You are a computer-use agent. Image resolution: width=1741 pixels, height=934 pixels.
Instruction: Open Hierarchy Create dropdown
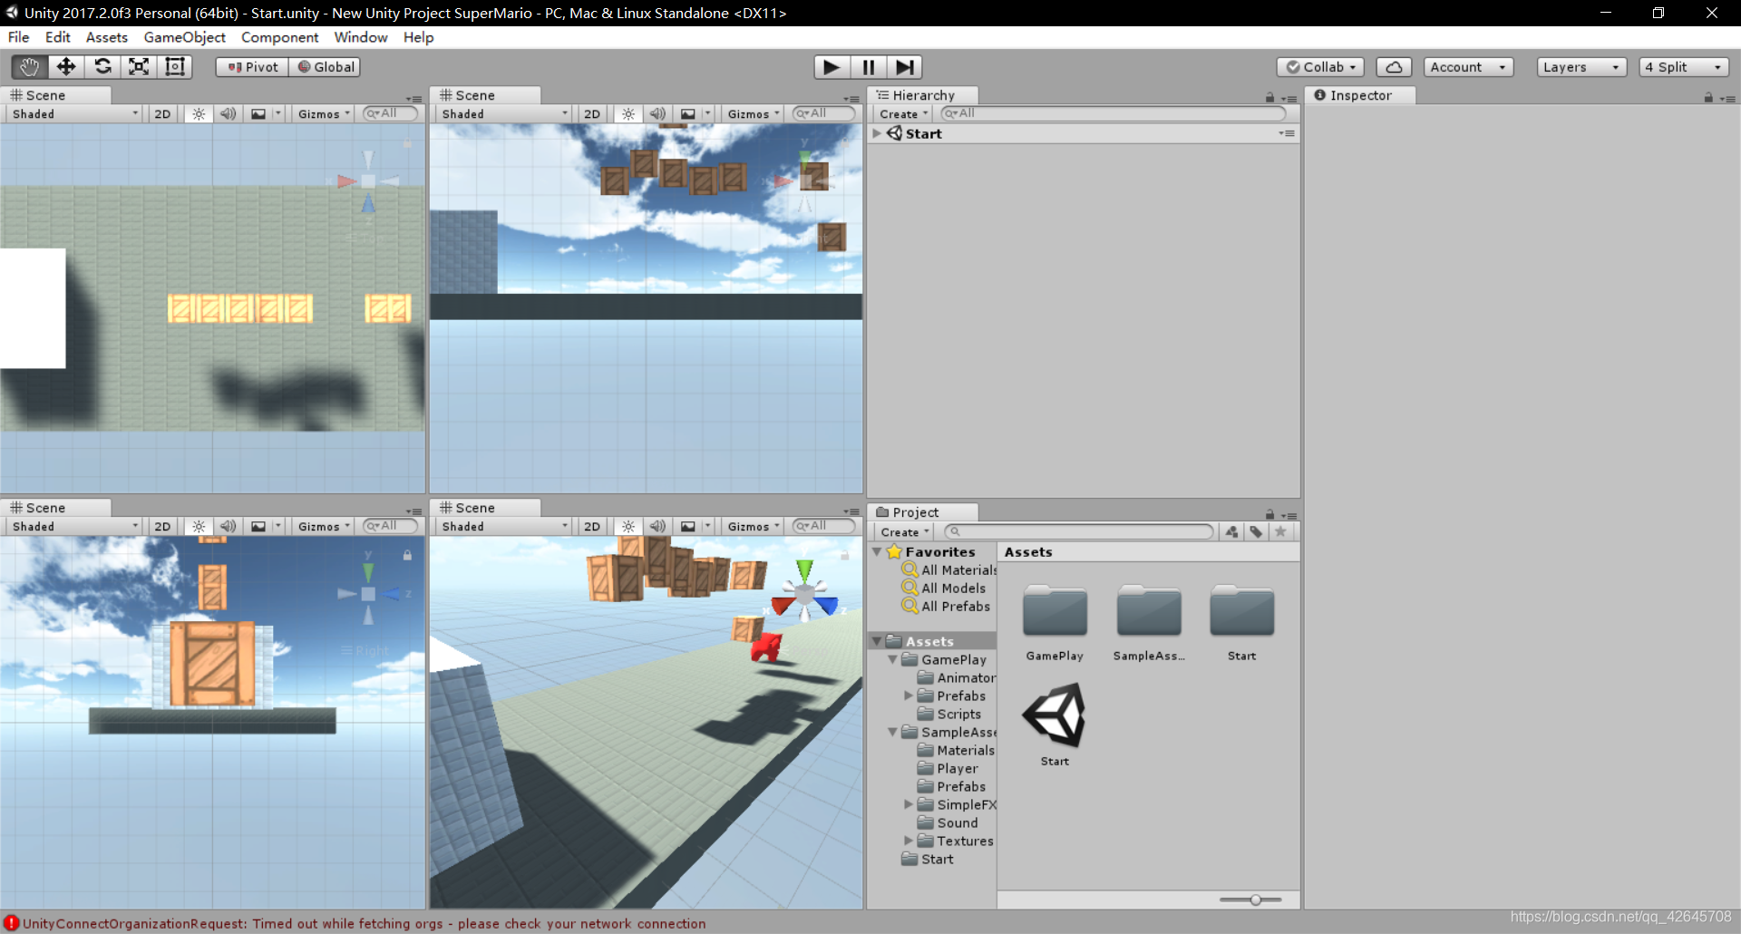tap(903, 114)
